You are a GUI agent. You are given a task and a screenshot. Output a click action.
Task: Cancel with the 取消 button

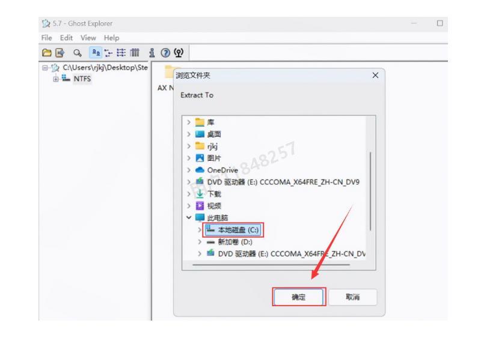[x=352, y=297]
